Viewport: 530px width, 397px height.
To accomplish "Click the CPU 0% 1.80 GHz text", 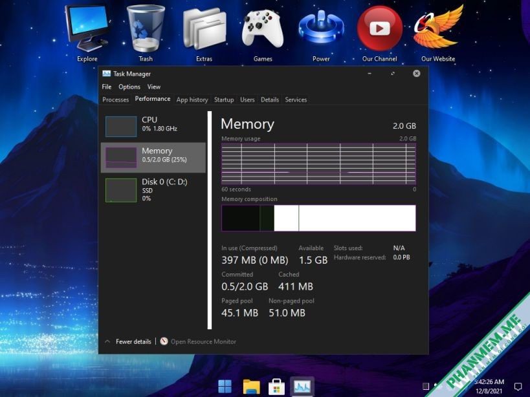I will 160,129.
